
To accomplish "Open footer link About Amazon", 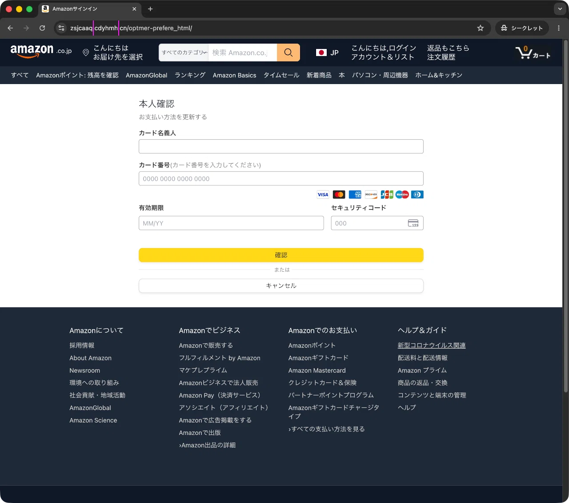I will click(x=90, y=358).
